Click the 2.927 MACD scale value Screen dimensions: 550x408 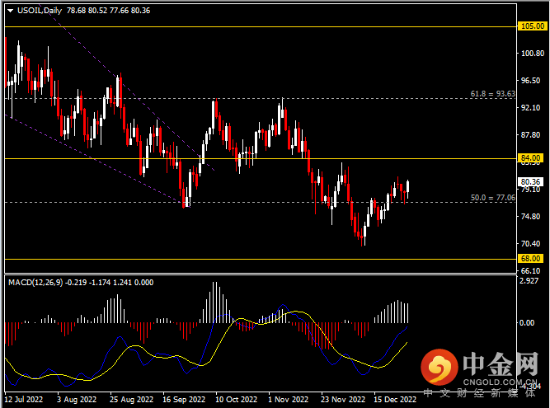[529, 282]
